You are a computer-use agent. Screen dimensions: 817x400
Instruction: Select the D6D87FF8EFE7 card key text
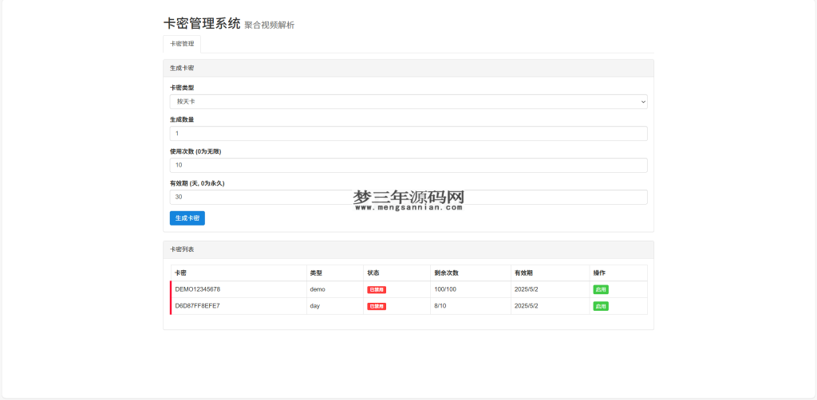point(198,306)
